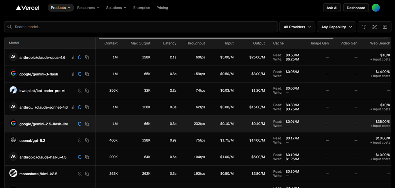Click the crossed-out shield icon for kimi-k2.5
The width and height of the screenshot is (395, 188).
point(80,174)
